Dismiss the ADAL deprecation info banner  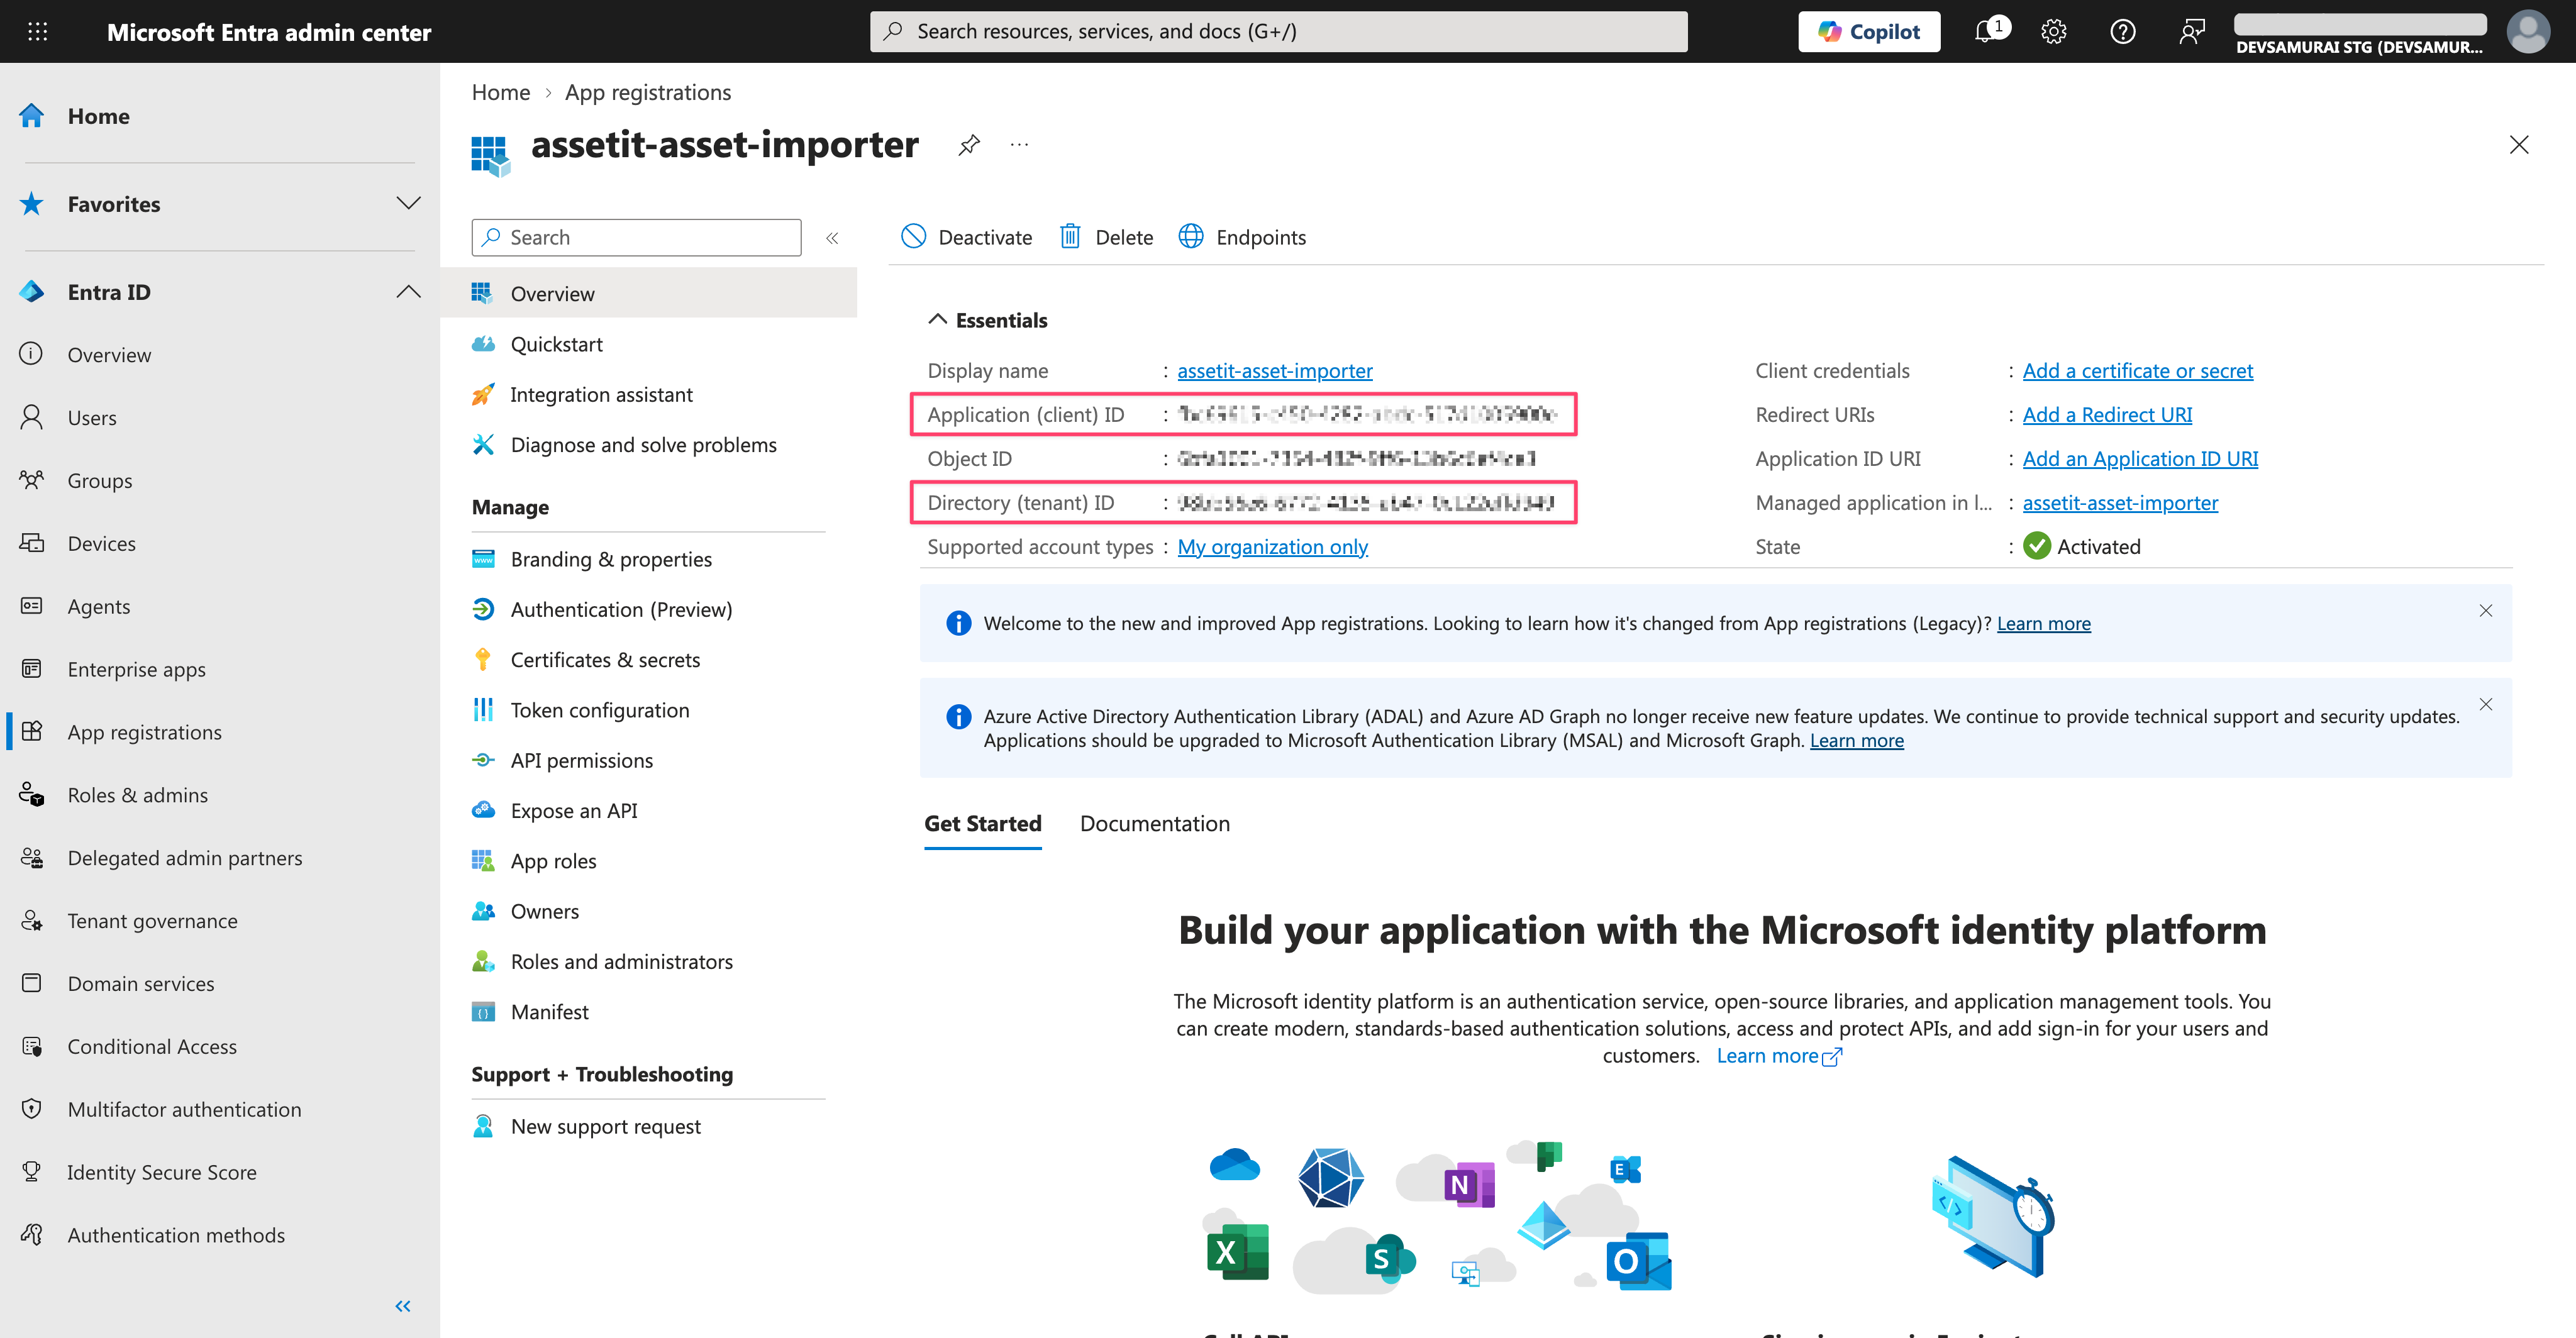pyautogui.click(x=2486, y=704)
